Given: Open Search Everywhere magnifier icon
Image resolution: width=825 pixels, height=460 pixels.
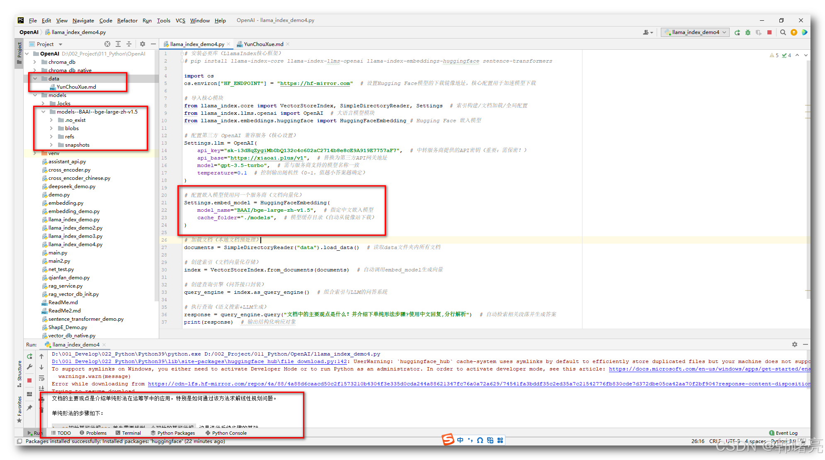Looking at the screenshot, I should coord(783,32).
